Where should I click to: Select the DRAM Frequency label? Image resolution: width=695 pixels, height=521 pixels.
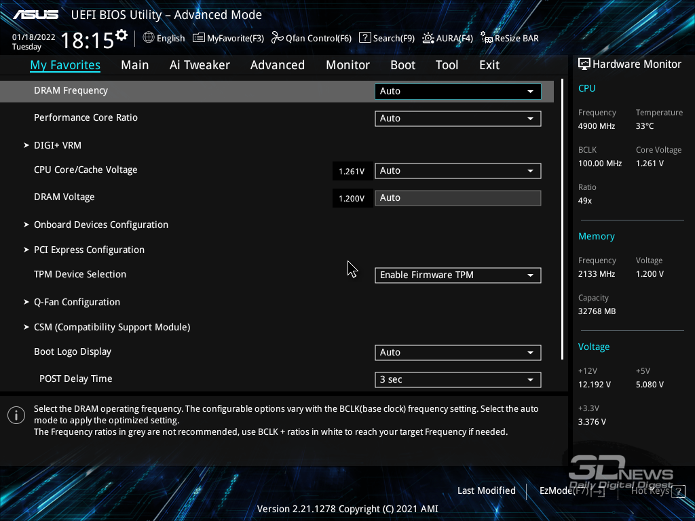[x=71, y=90]
